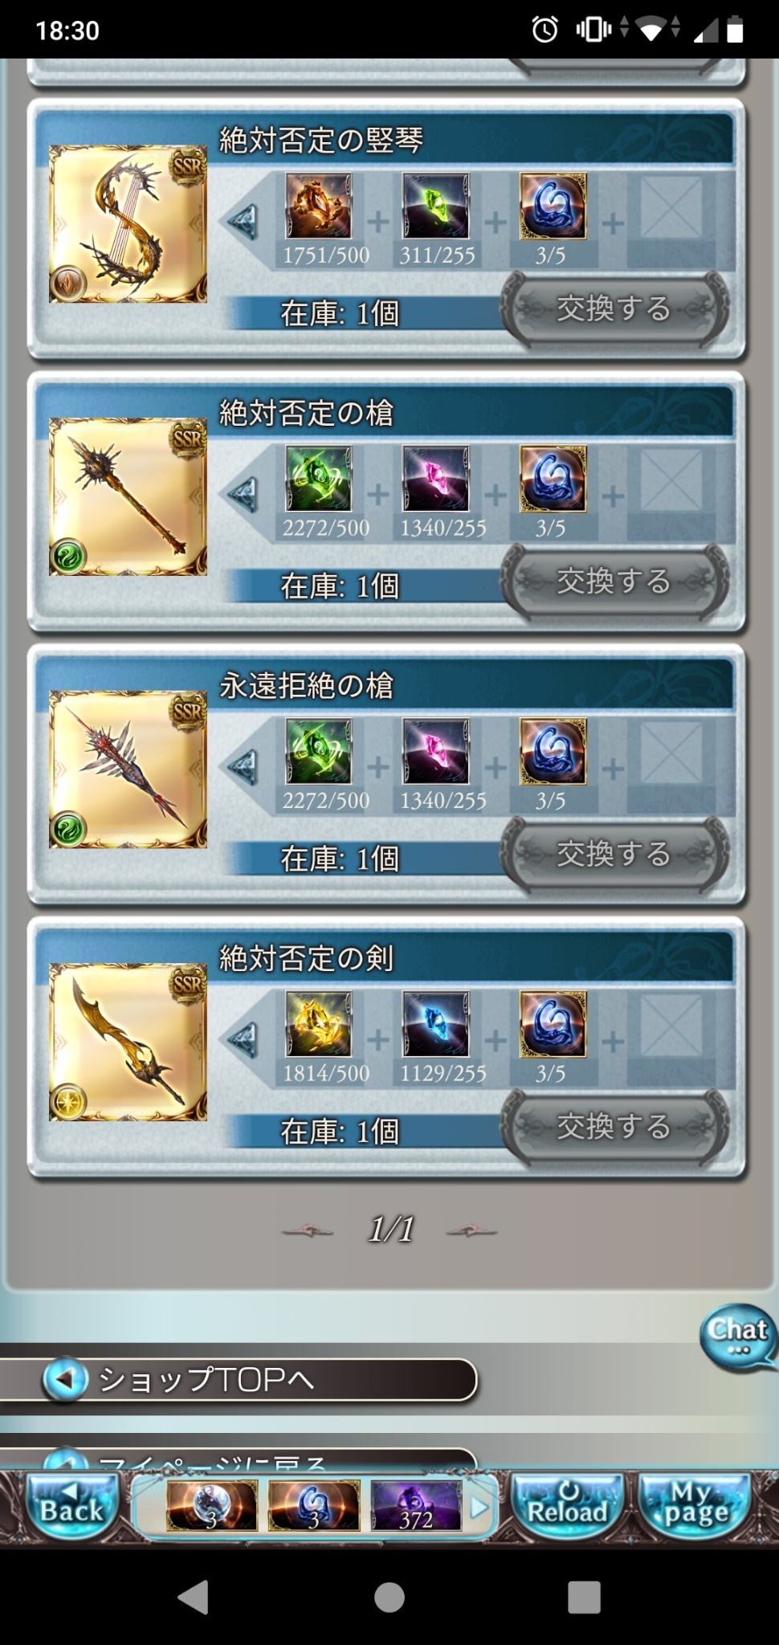The width and height of the screenshot is (779, 1645).
Task: Open the Chat bubble
Action: (x=738, y=1336)
